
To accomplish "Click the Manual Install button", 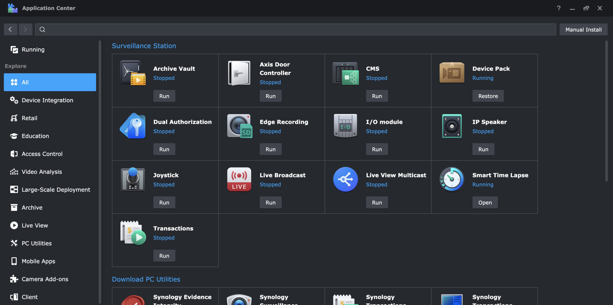I will pos(583,29).
